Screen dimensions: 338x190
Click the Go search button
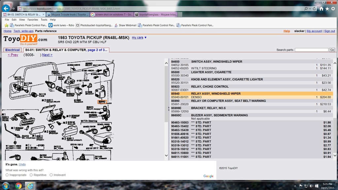tap(332, 50)
